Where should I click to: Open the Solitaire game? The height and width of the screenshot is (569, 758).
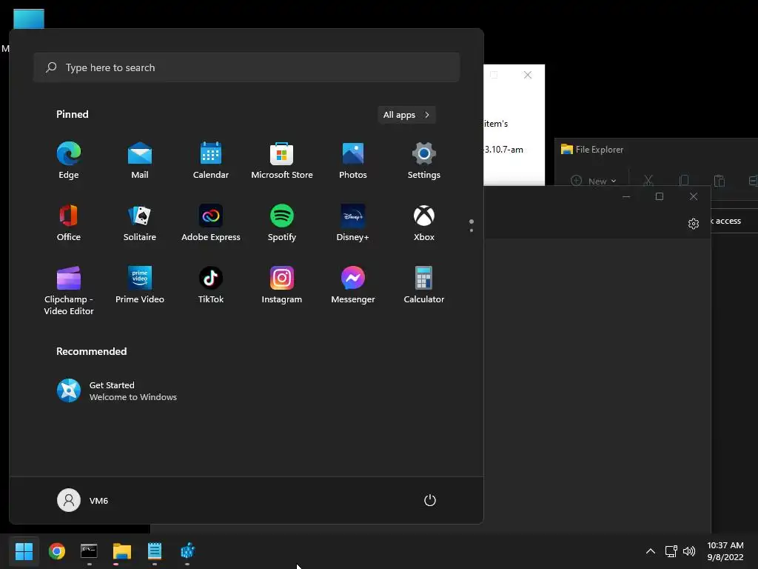pyautogui.click(x=140, y=222)
